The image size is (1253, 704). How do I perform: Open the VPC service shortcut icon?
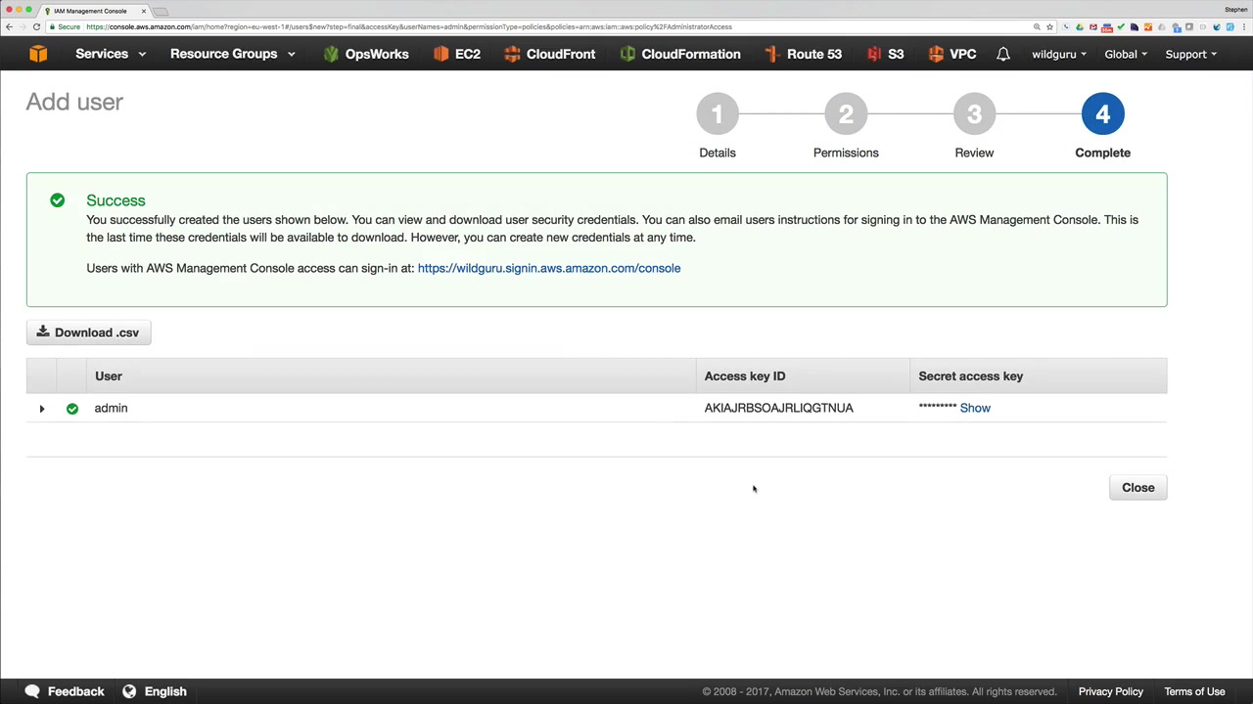click(x=936, y=54)
